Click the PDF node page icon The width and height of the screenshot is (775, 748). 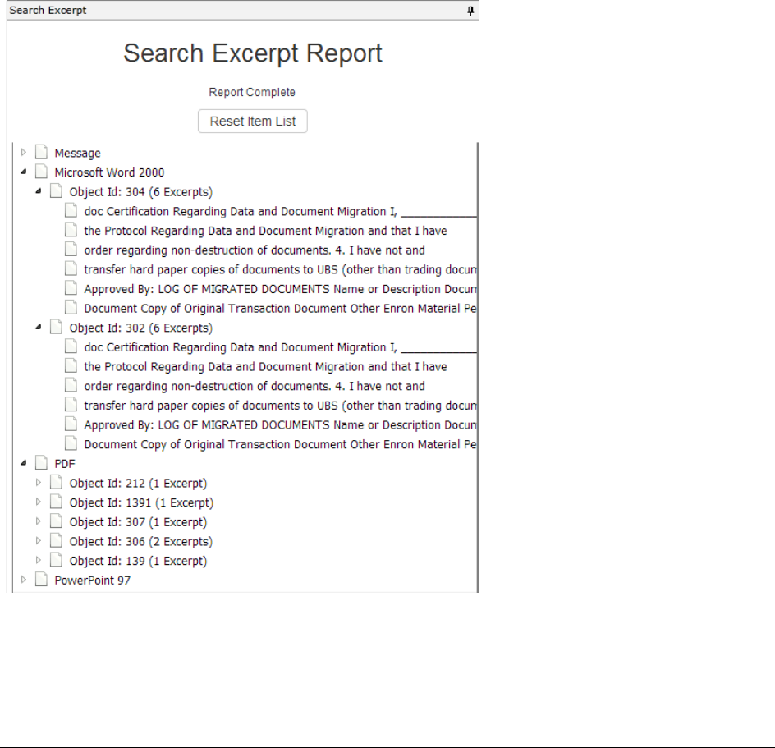42,463
